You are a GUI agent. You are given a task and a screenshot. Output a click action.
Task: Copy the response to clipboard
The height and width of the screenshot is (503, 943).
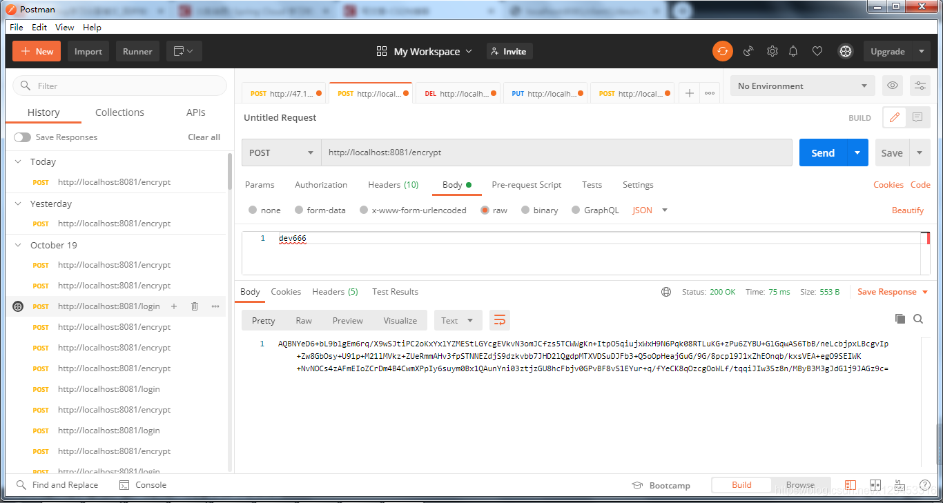tap(900, 319)
